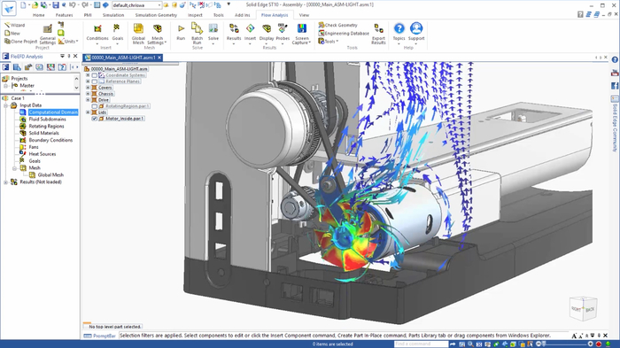The height and width of the screenshot is (348, 620).
Task: Expand the Covers assembly node
Action: 88,88
